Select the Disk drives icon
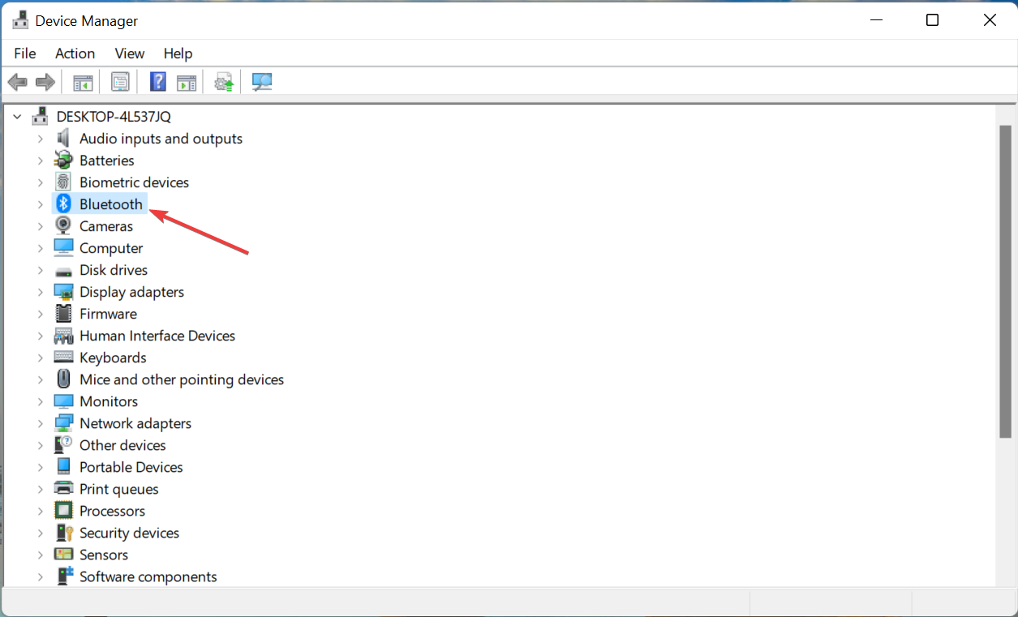The image size is (1018, 617). (63, 270)
